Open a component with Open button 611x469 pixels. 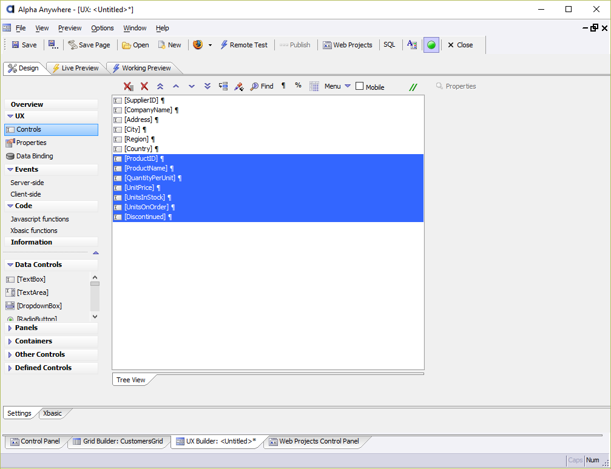point(135,45)
